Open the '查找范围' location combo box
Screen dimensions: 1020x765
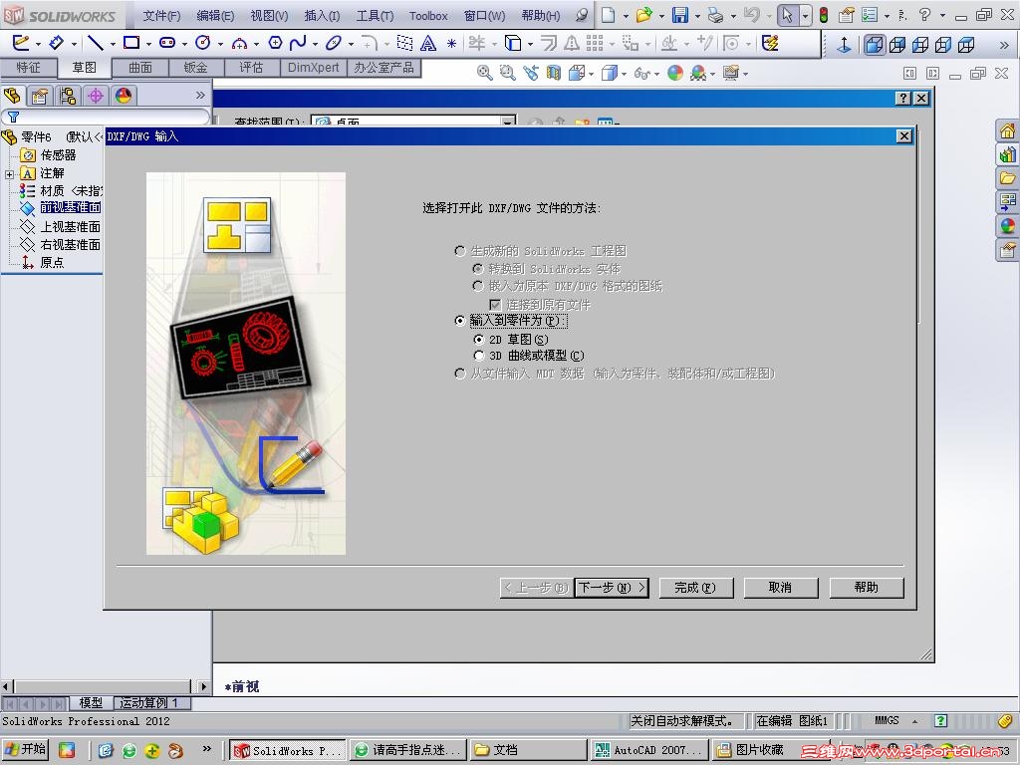tap(413, 121)
